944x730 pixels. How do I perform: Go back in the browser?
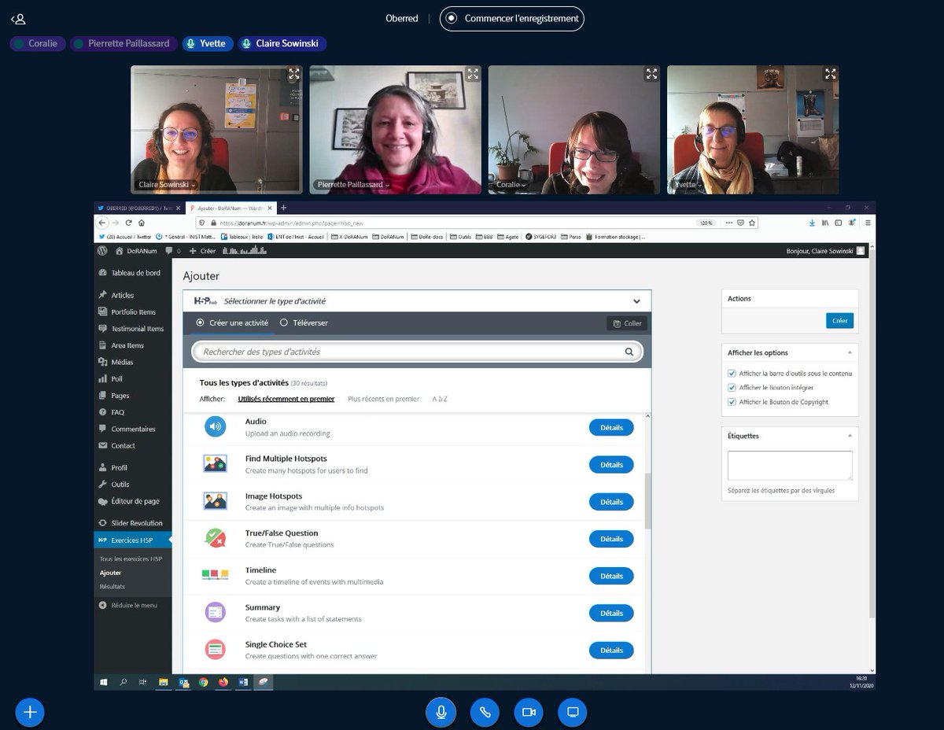[x=102, y=223]
